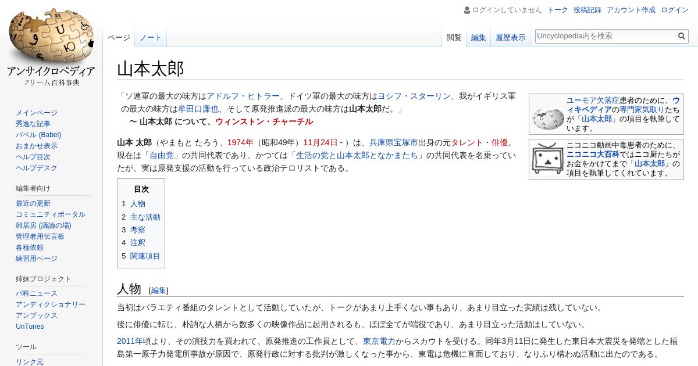Click the user icon beside ログインしていません
The image size is (698, 366).
point(467,10)
